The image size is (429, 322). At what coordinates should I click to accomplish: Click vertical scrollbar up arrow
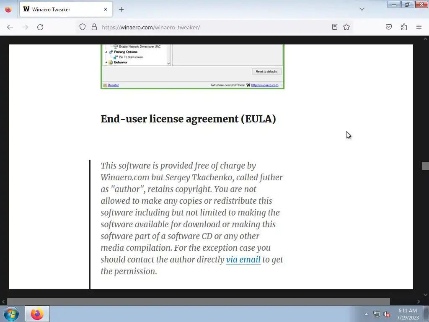coord(425,39)
